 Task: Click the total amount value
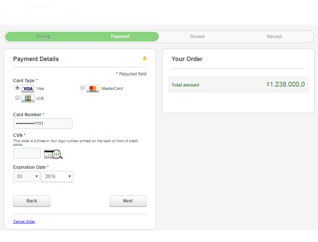285,84
